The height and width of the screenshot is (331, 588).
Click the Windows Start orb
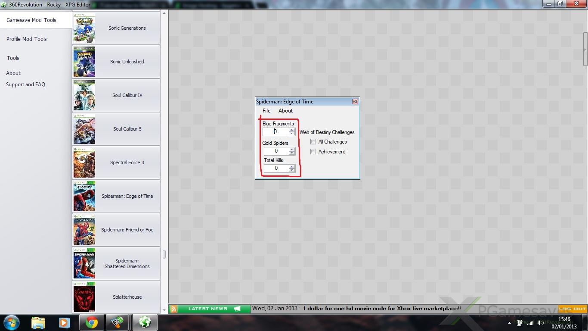click(x=12, y=322)
